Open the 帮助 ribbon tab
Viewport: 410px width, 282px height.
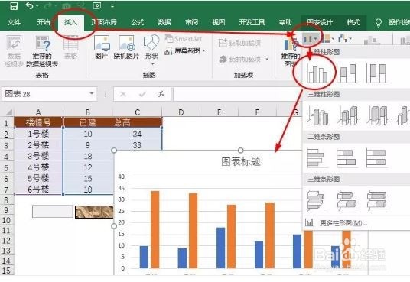pyautogui.click(x=285, y=22)
